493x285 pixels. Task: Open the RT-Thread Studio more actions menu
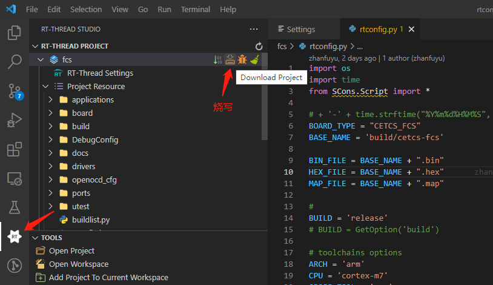point(254,29)
